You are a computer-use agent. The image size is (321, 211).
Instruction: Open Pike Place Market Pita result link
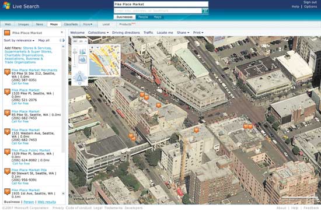[29, 170]
